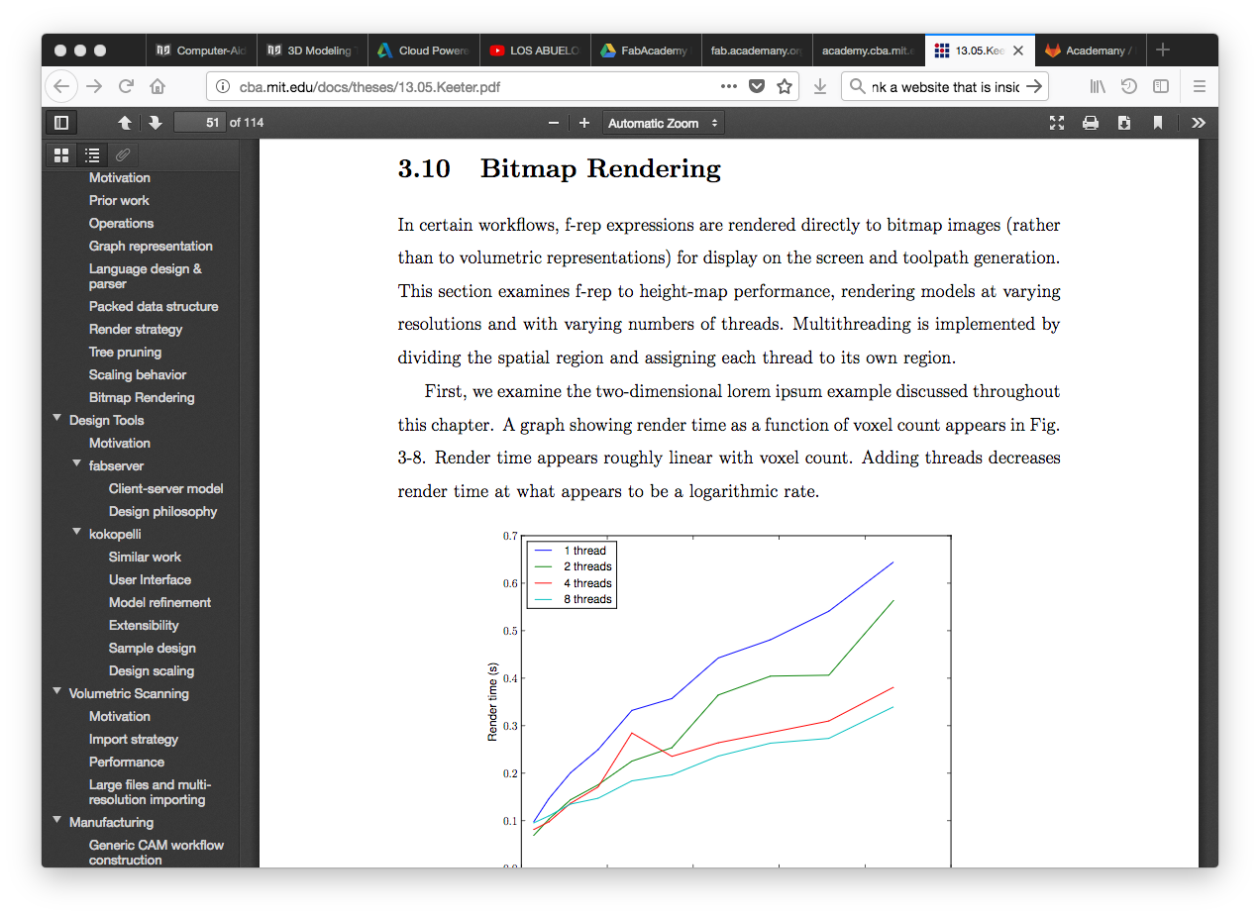This screenshot has width=1260, height=917.
Task: Go to previous page arrow
Action: (x=125, y=123)
